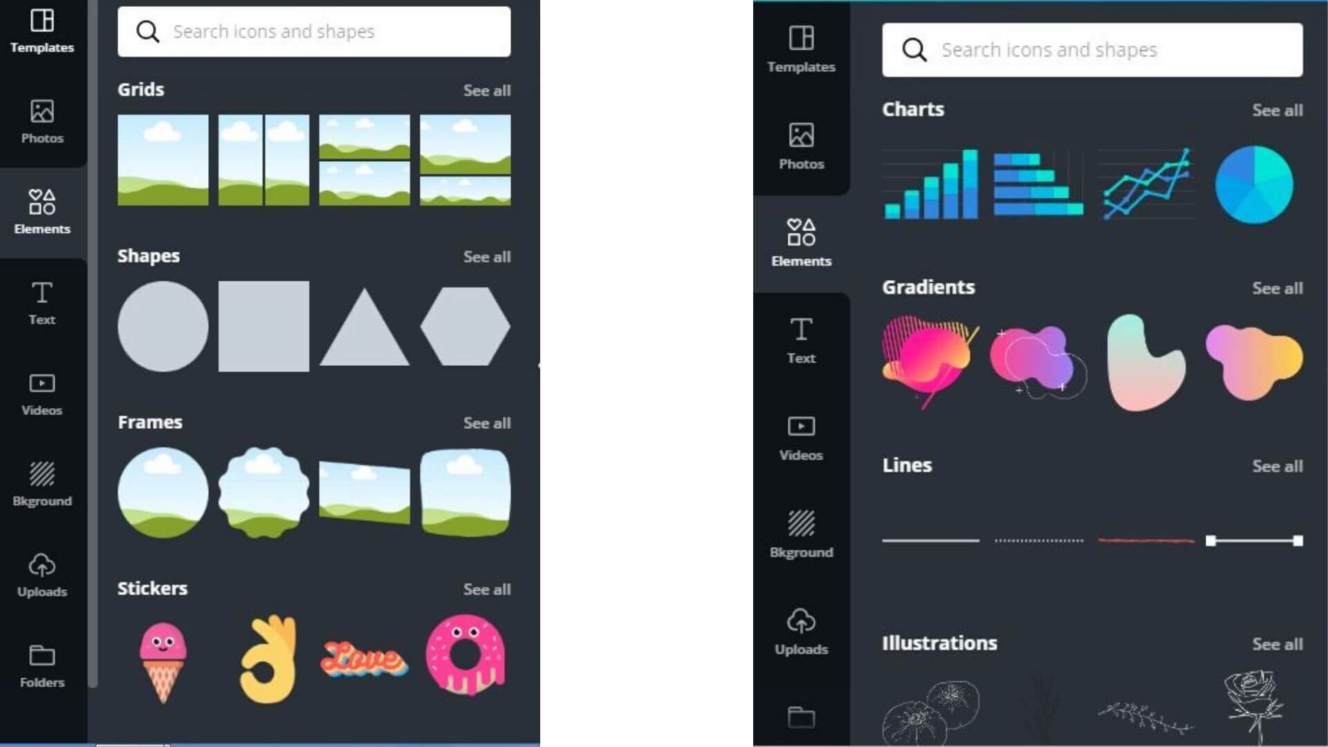Expand Illustrations see all options

coord(1277,644)
